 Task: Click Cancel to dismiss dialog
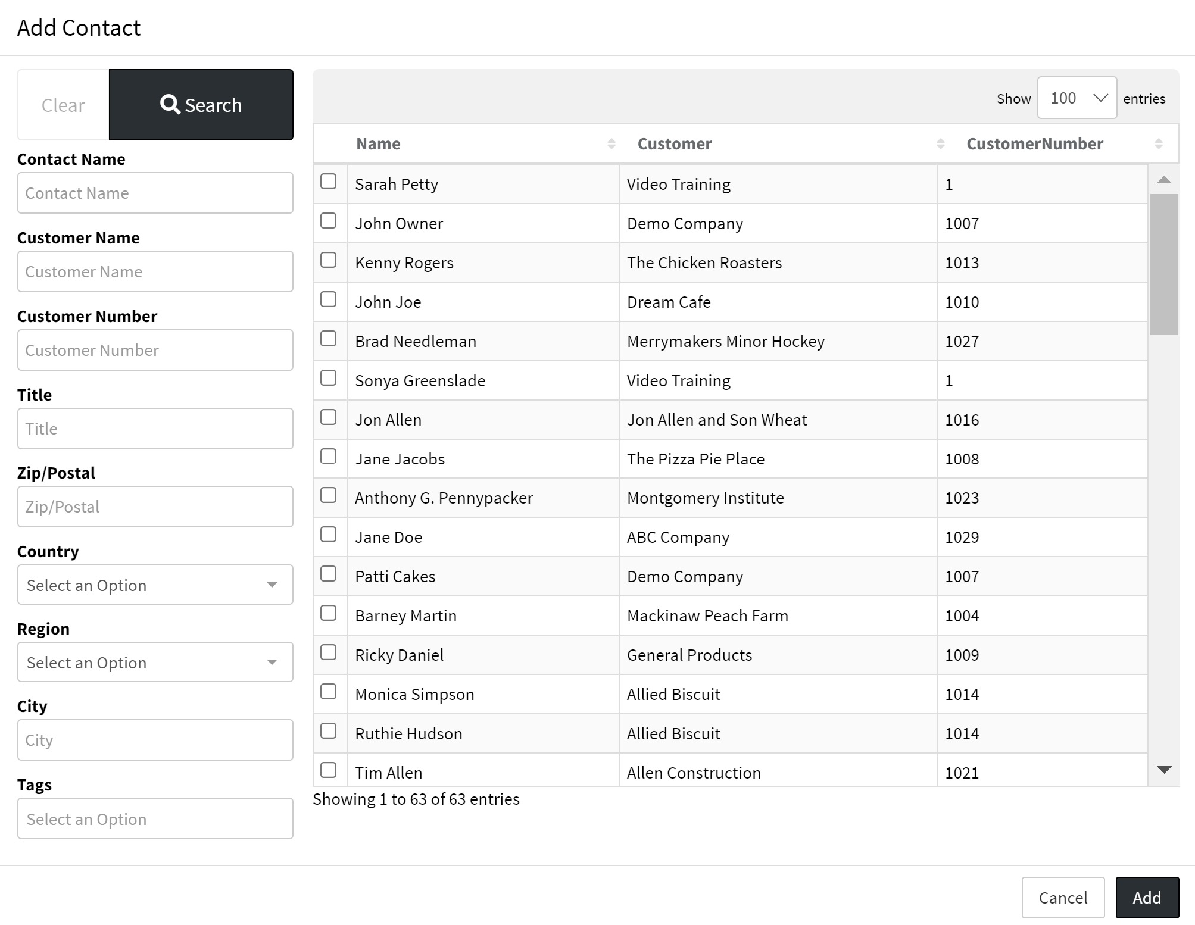[1063, 898]
